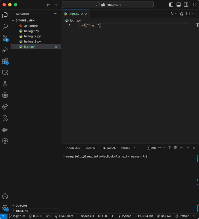Kill the terminal with trash icon
Screen dimensions: 199x219
click(x=175, y=148)
